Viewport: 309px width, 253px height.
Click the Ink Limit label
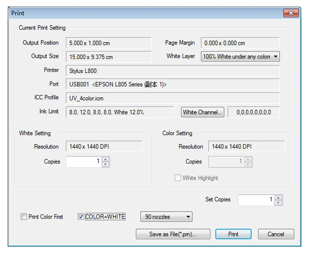(x=49, y=111)
